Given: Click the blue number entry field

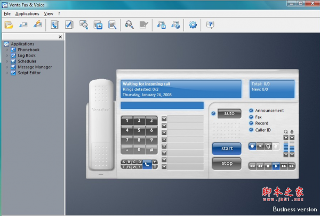Looking at the screenshot, I should [162, 105].
